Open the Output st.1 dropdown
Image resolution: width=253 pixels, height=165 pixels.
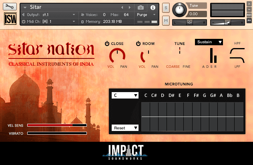point(49,15)
